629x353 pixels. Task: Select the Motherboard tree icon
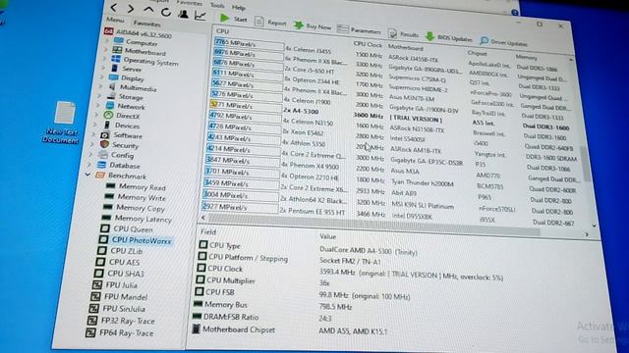pyautogui.click(x=117, y=50)
